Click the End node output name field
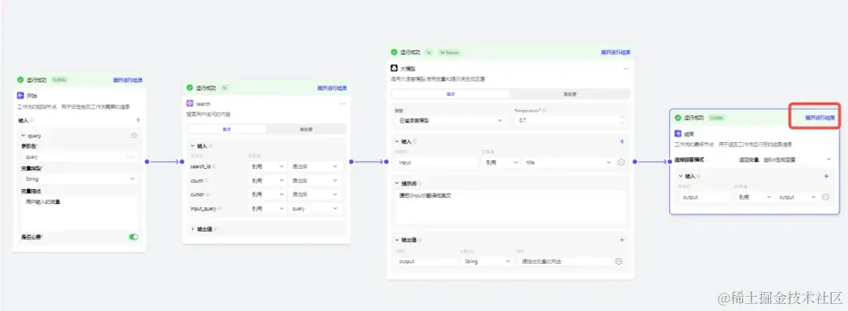 (x=704, y=197)
